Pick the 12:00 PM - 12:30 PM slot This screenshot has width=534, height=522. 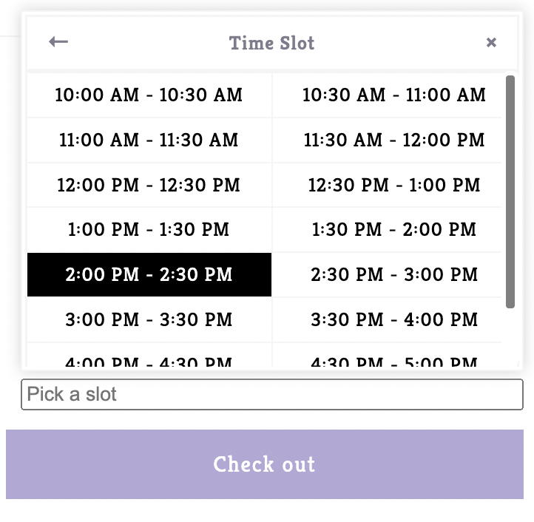tap(149, 185)
